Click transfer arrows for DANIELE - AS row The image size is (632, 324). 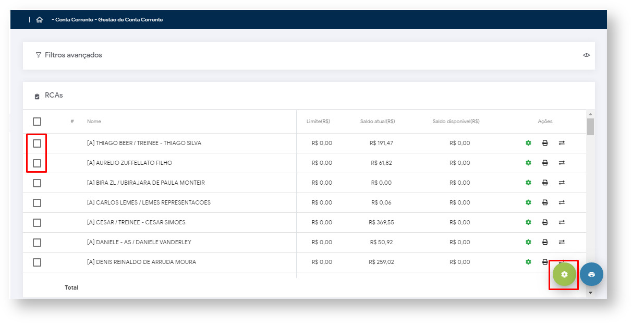pos(562,242)
